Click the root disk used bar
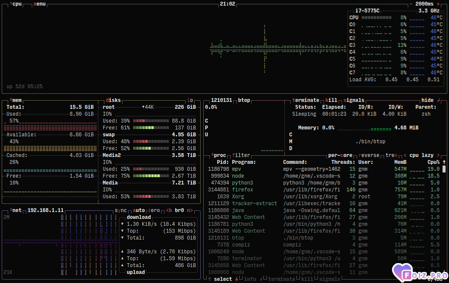 pos(151,121)
